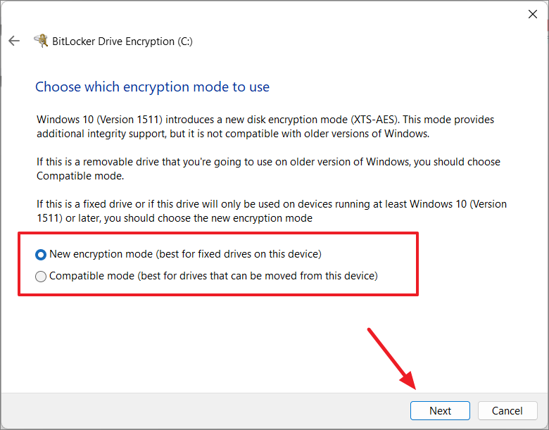
Task: Go back using the left arrow icon
Action: [x=14, y=41]
